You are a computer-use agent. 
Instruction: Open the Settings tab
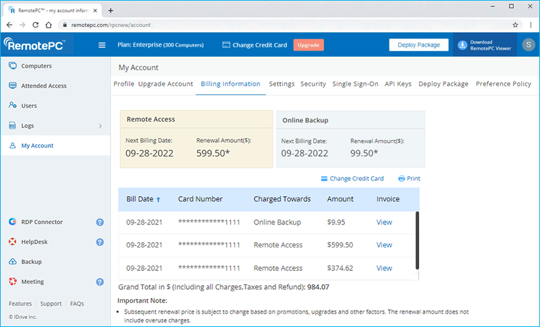281,84
